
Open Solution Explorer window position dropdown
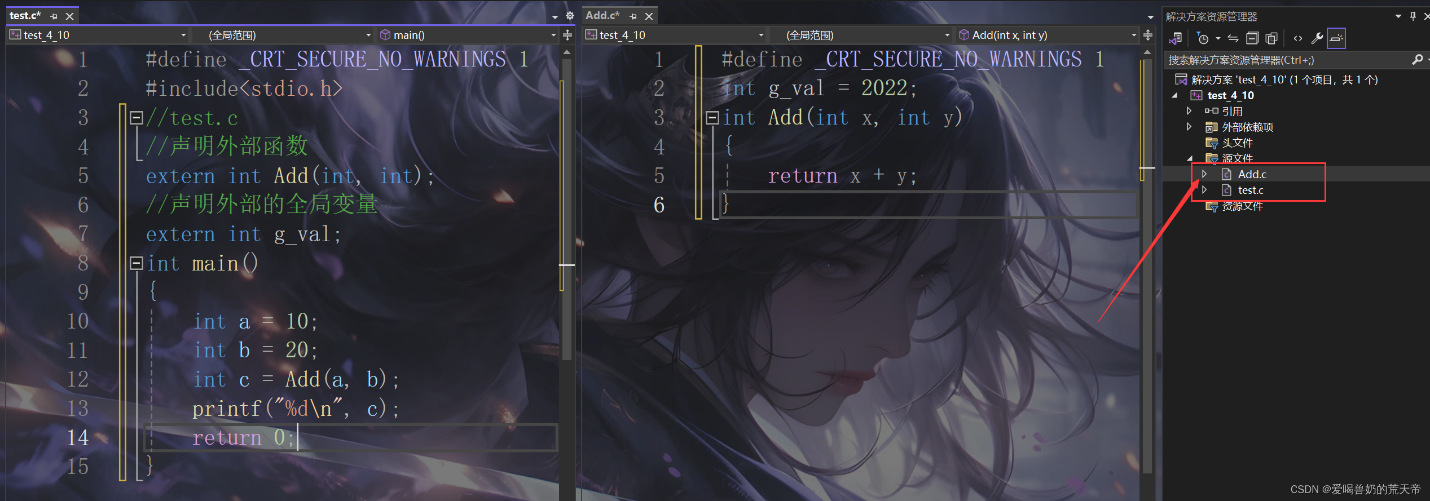pyautogui.click(x=1398, y=16)
